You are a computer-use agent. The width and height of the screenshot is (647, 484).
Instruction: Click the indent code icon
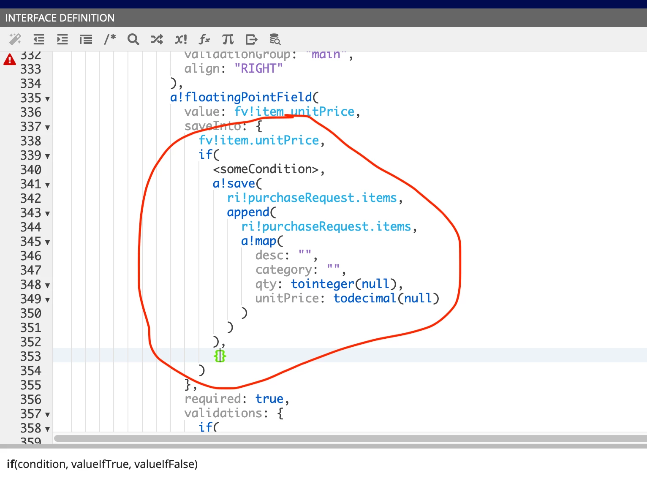(x=63, y=39)
